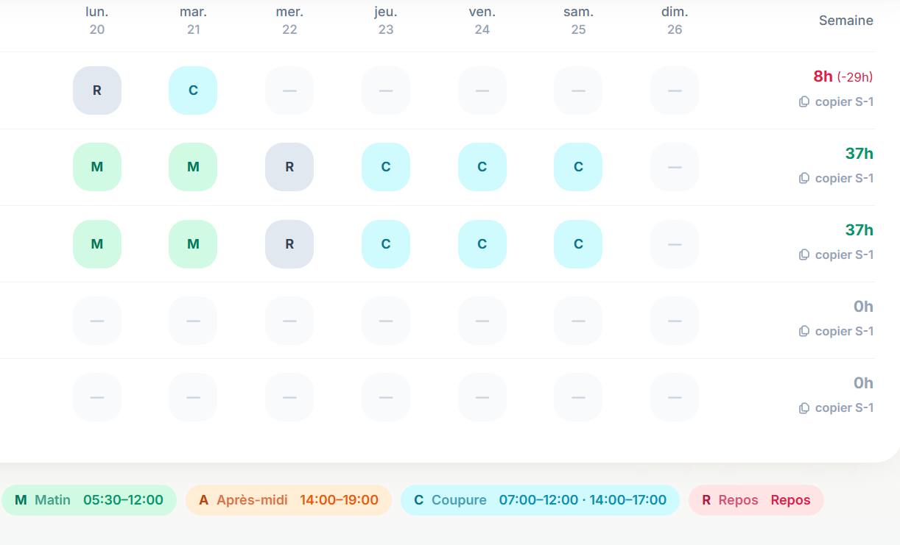Click the Semaine column header
This screenshot has width=900, height=545.
pyautogui.click(x=845, y=20)
